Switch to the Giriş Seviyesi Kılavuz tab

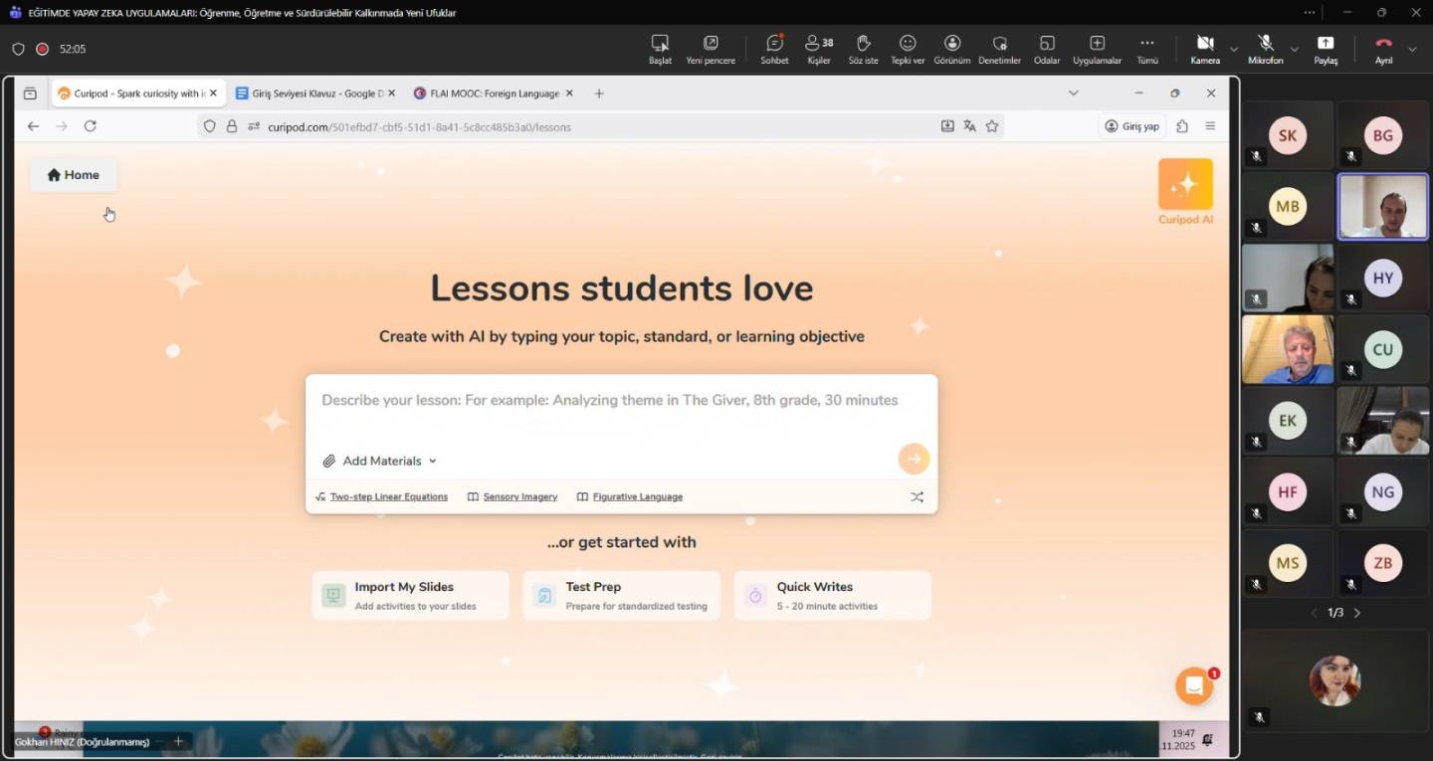point(310,94)
